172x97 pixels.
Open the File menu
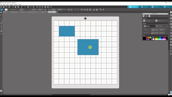pos(1,5)
